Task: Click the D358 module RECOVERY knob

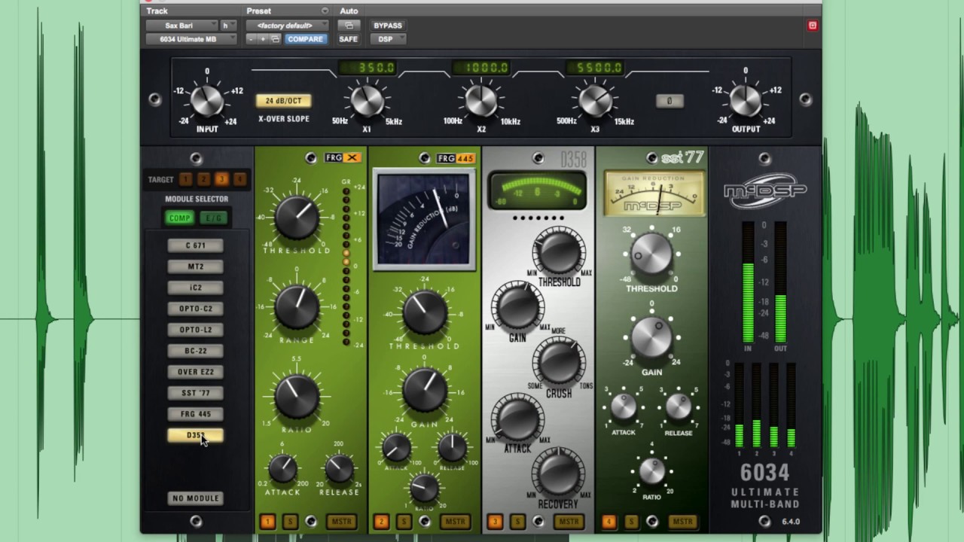Action: [x=558, y=473]
